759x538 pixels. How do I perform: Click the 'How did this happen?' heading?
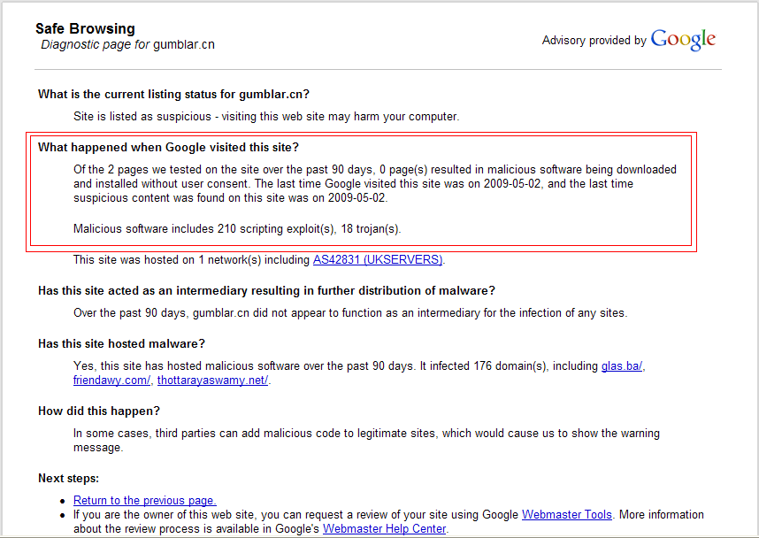click(x=99, y=411)
